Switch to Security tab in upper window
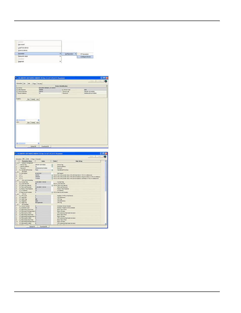The height and width of the screenshot is (313, 241). [x=40, y=84]
